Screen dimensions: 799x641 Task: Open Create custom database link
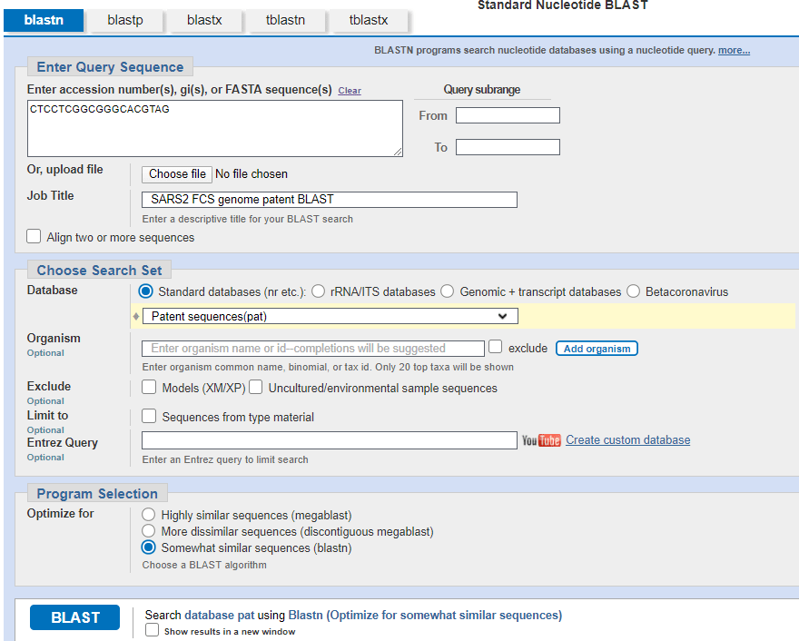coord(627,439)
